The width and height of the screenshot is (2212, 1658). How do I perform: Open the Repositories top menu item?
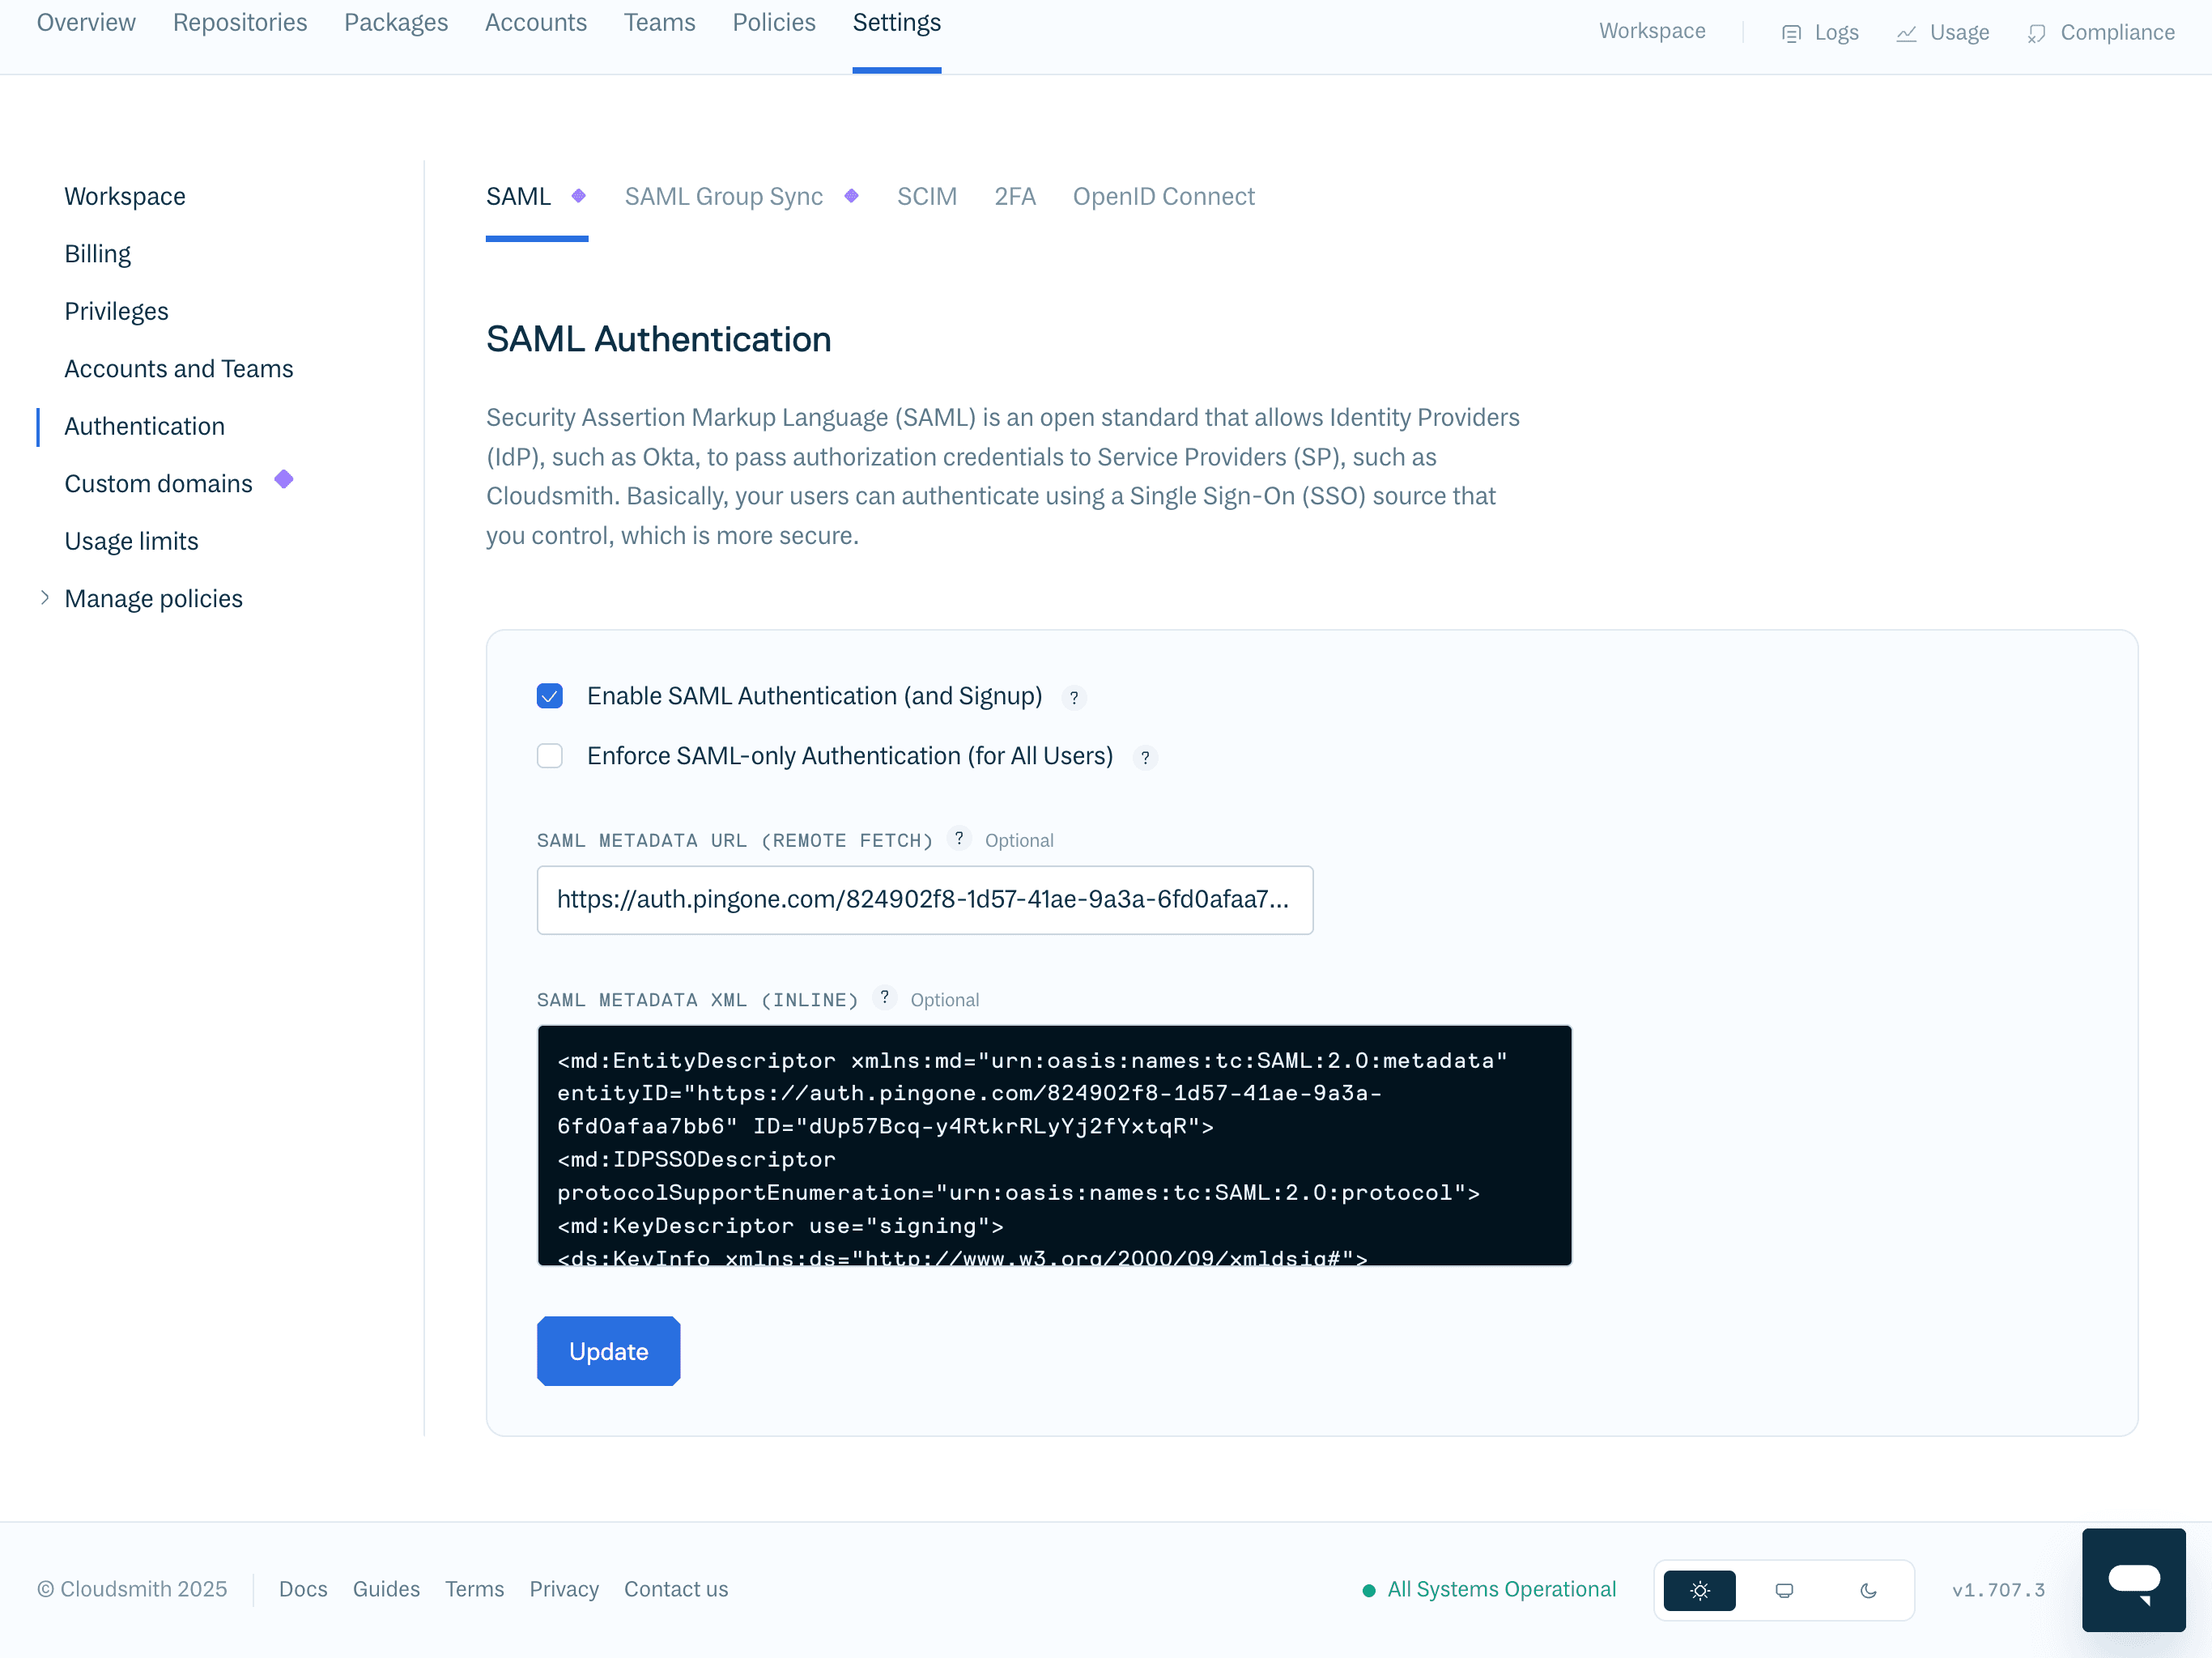pyautogui.click(x=240, y=23)
